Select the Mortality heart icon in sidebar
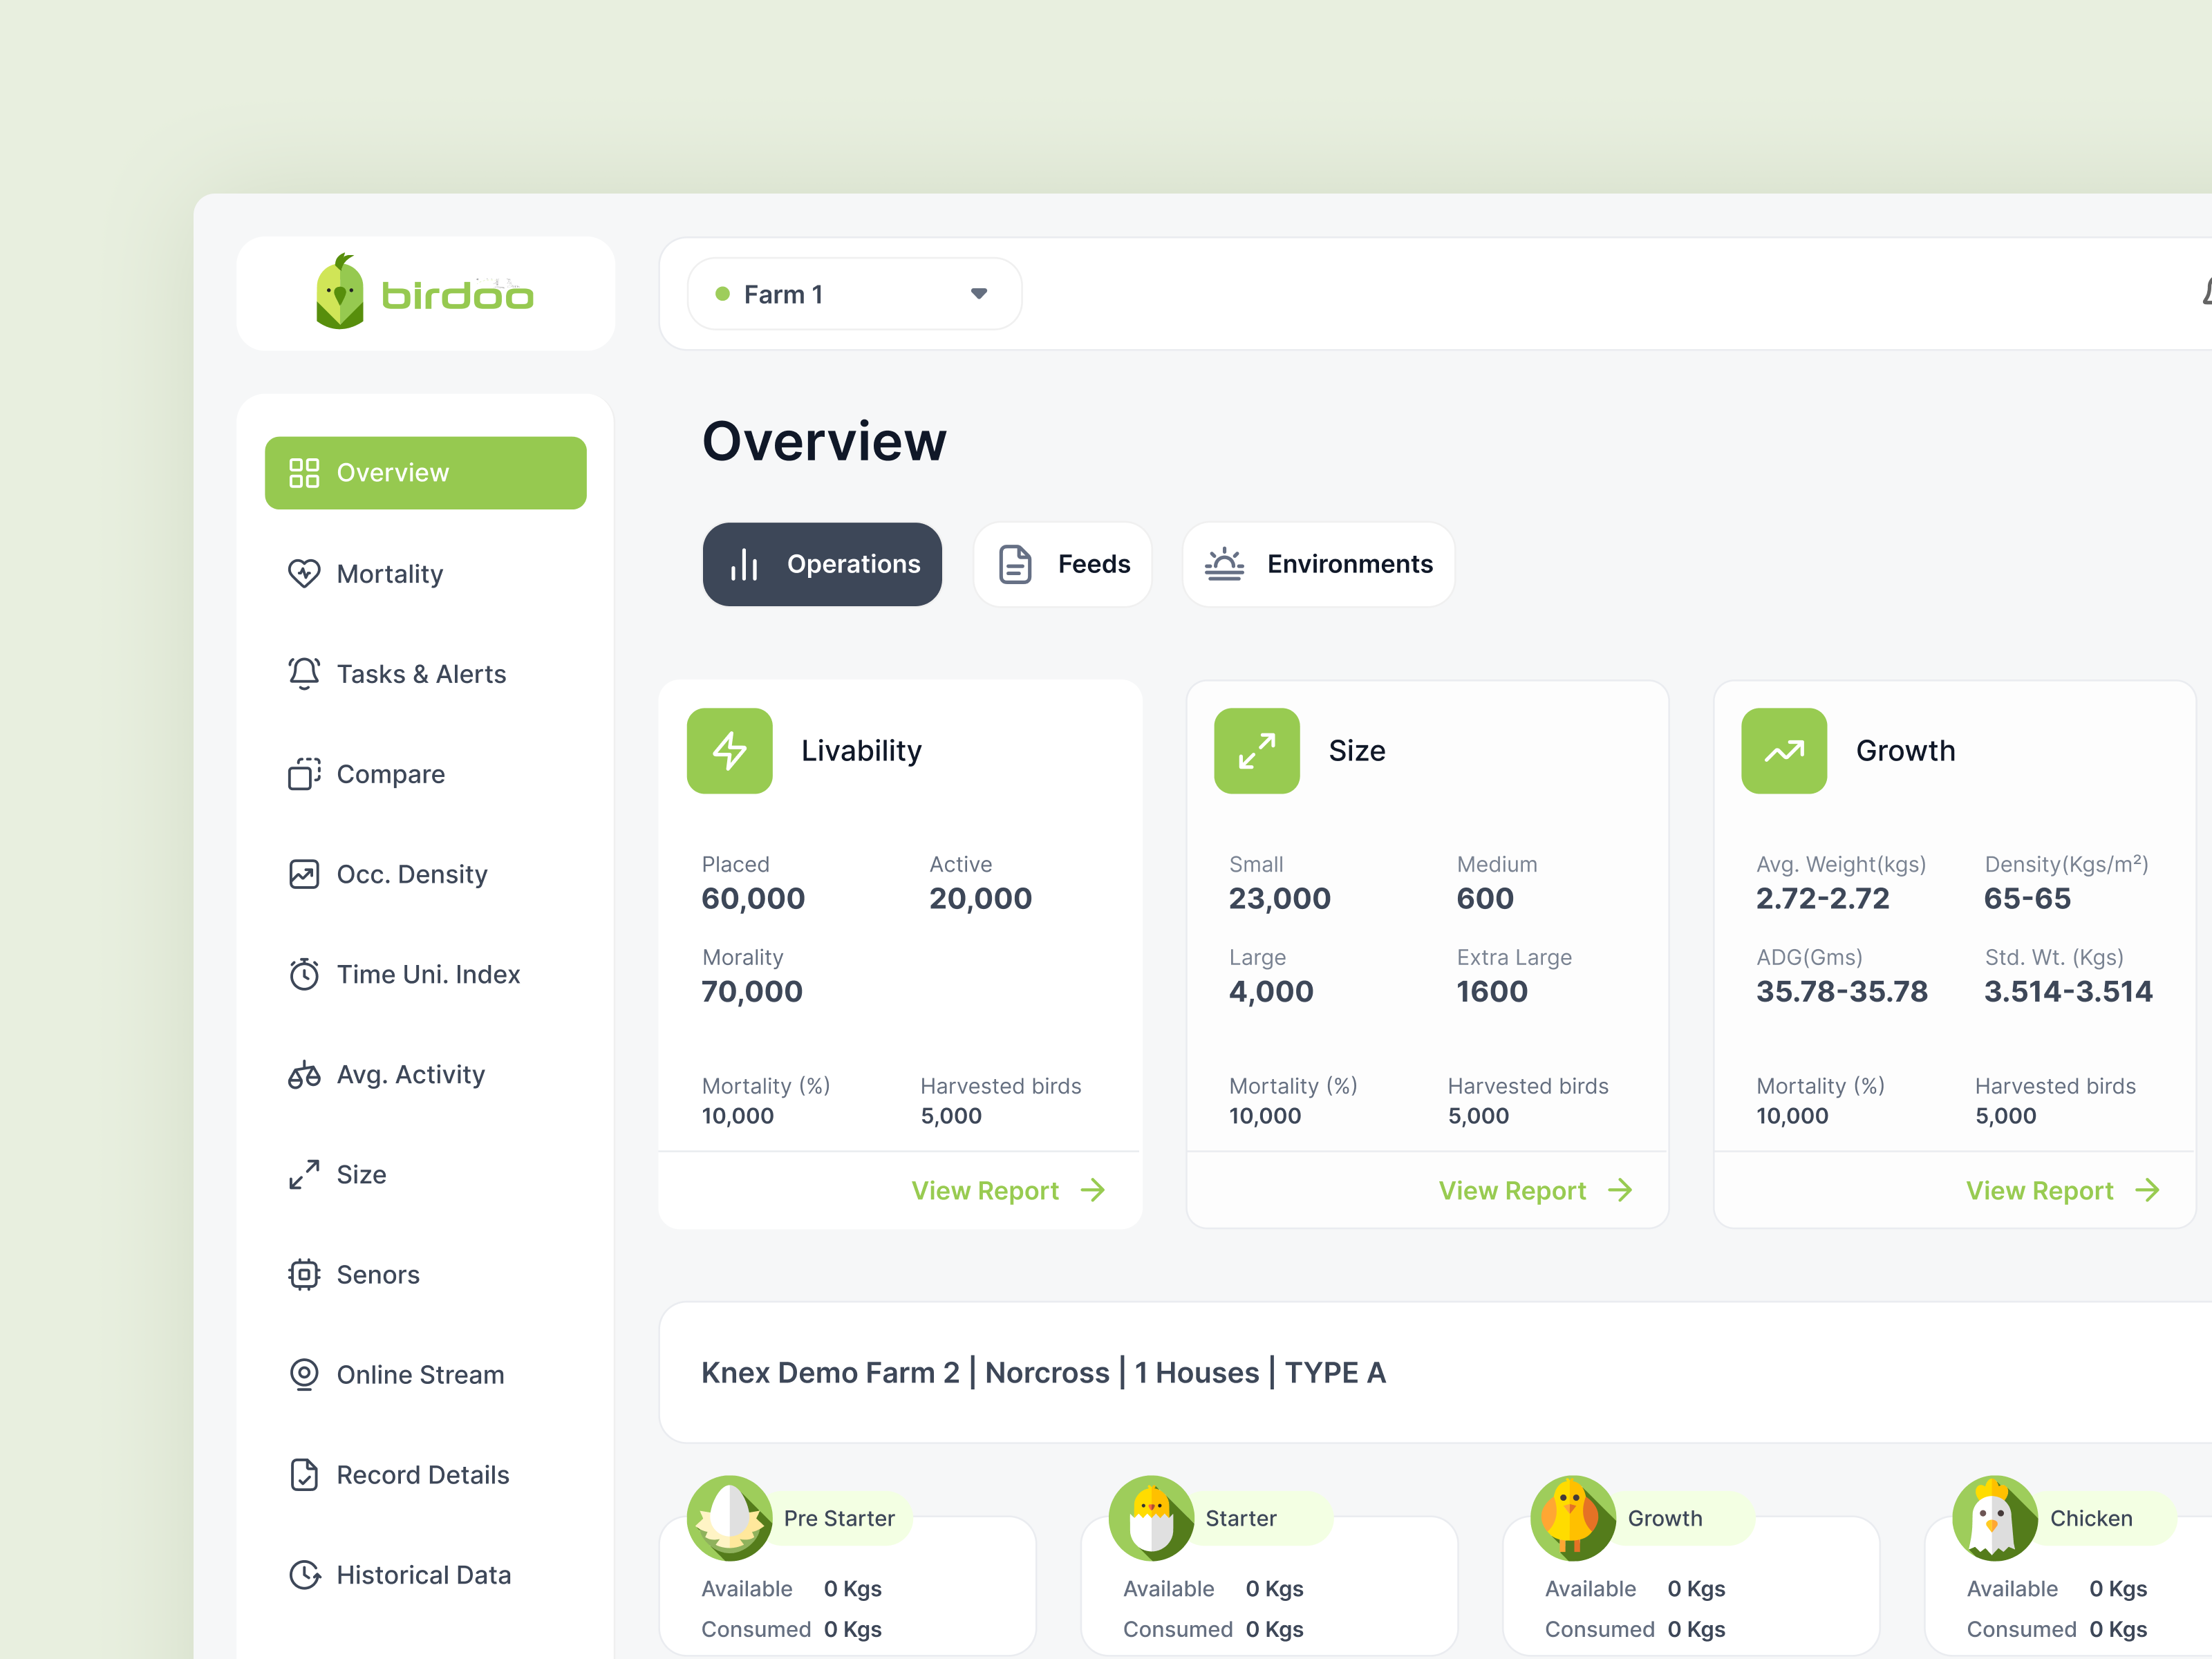 pos(305,573)
